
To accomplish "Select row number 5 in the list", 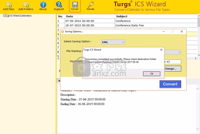I will (58, 39).
